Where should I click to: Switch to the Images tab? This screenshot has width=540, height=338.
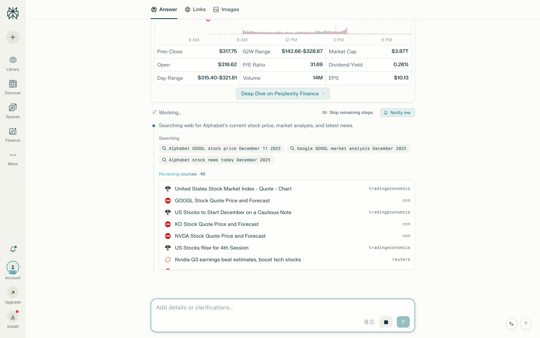tap(226, 10)
